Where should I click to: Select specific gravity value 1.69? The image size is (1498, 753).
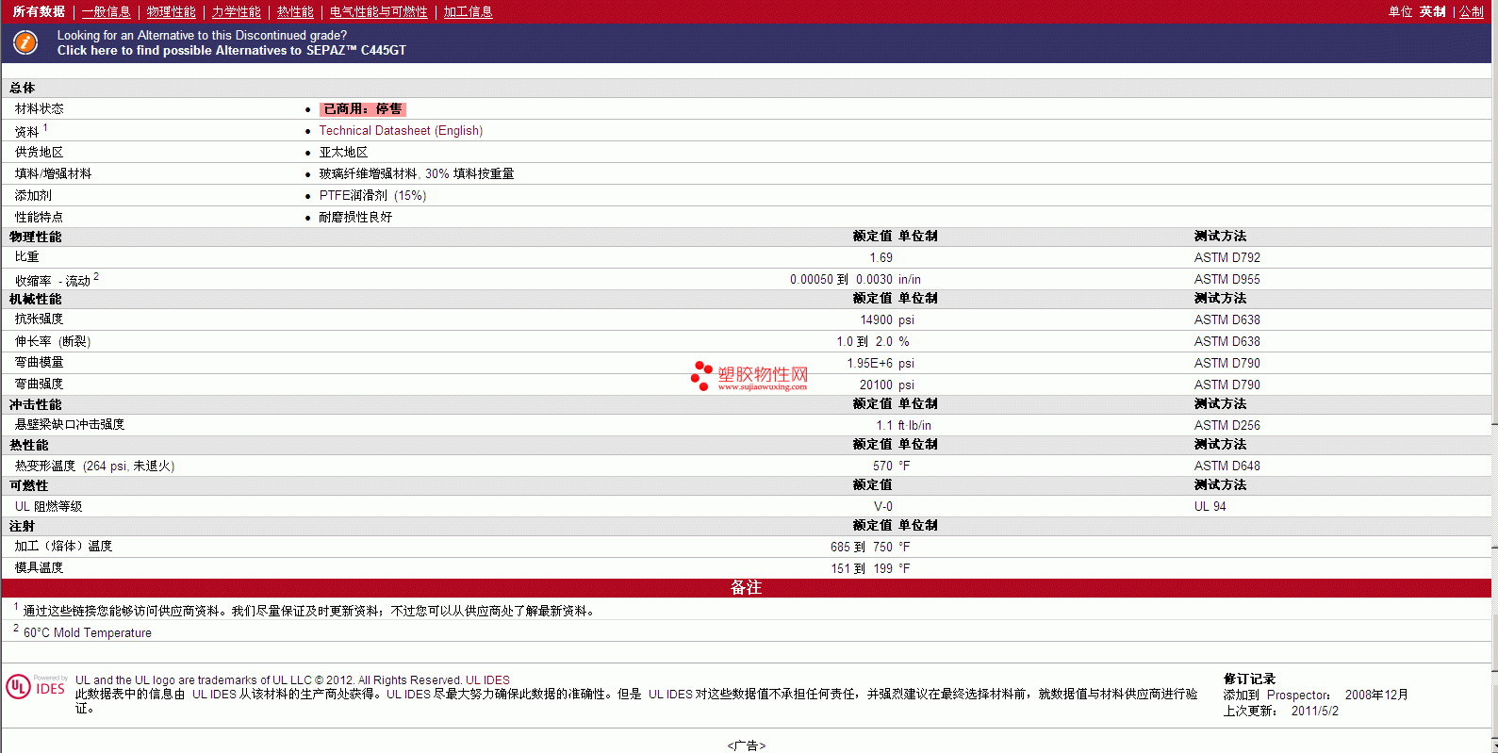tap(881, 258)
